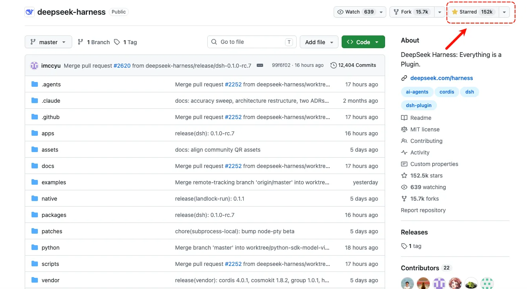Screen dimensions: 527x289
Task: Click the deepseek-harness repository logo icon
Action: click(29, 12)
